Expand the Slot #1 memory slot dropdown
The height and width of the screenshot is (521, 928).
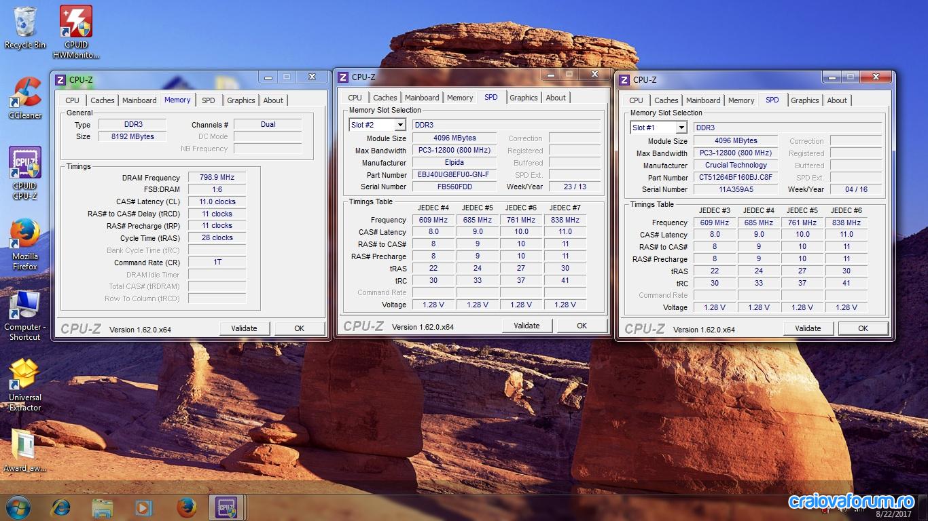coord(681,128)
